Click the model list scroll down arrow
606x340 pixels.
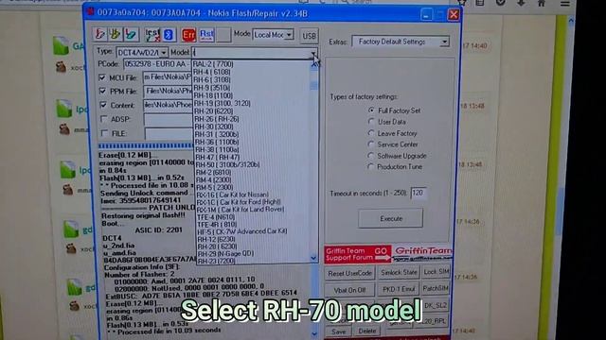pyautogui.click(x=313, y=258)
